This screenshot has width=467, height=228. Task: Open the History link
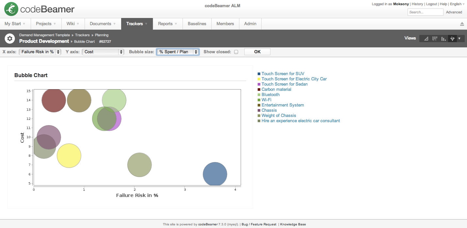(417, 4)
